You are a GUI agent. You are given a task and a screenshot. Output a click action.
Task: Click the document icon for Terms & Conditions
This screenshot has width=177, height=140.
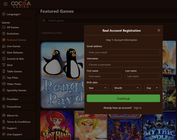4,122
